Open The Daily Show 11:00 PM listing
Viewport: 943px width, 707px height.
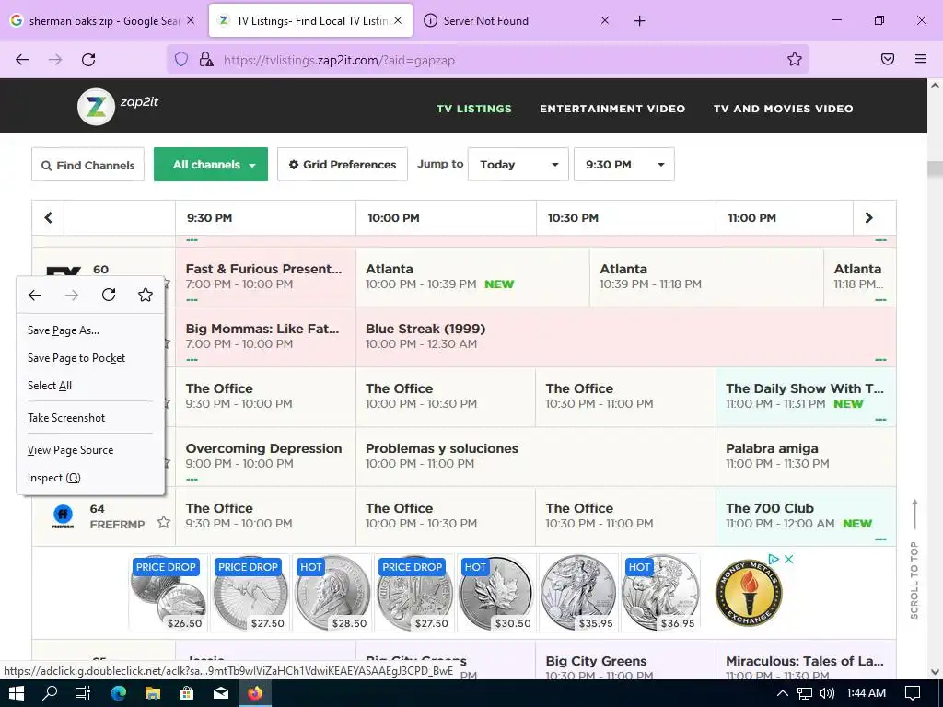tap(805, 397)
